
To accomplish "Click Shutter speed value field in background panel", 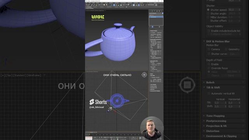I will pos(234,10).
